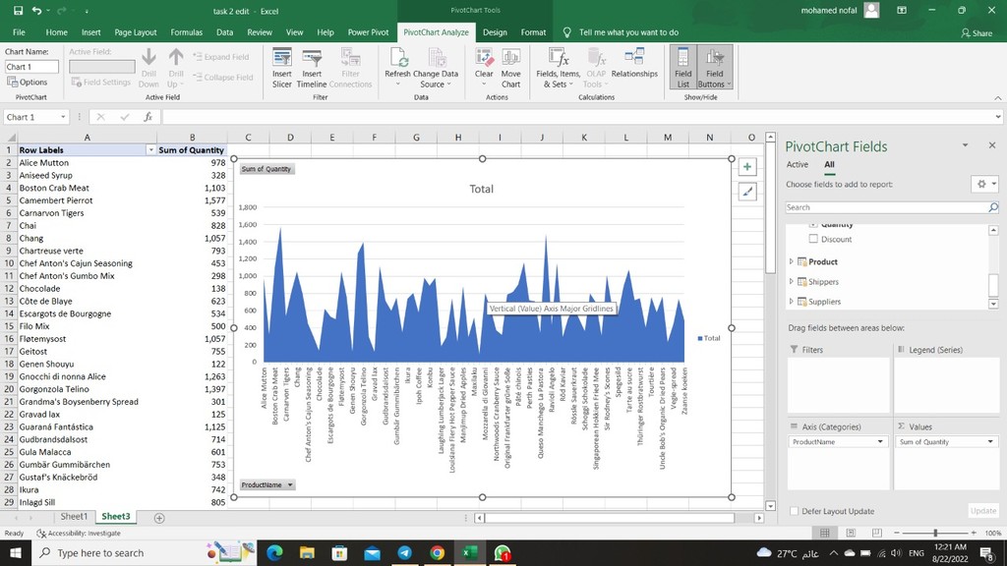Click the field list Search box
The image size is (1007, 566).
click(x=892, y=207)
